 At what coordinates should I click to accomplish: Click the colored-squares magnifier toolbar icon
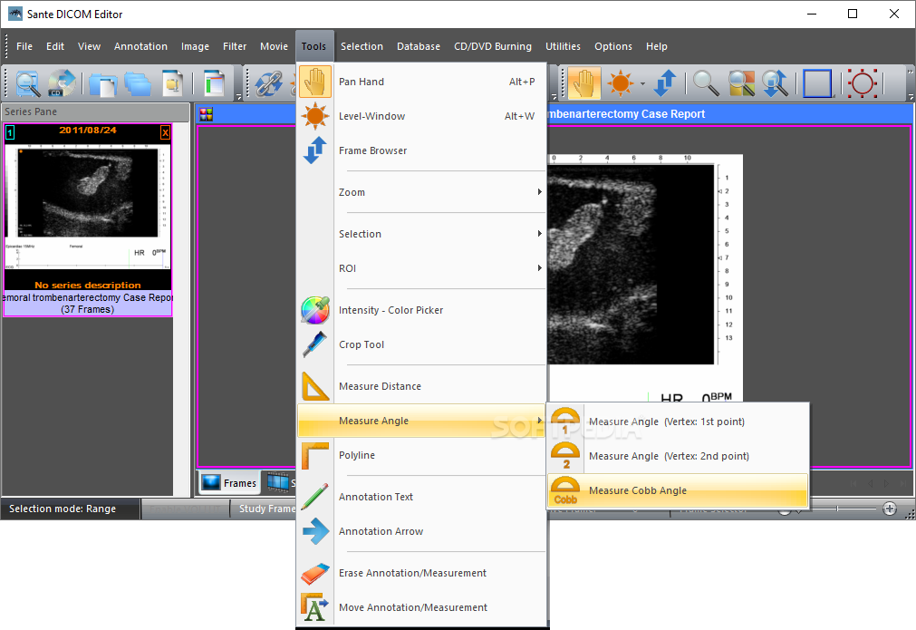coord(741,83)
